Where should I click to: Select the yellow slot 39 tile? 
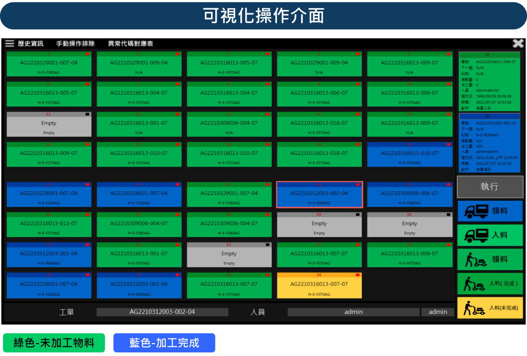coord(319,287)
